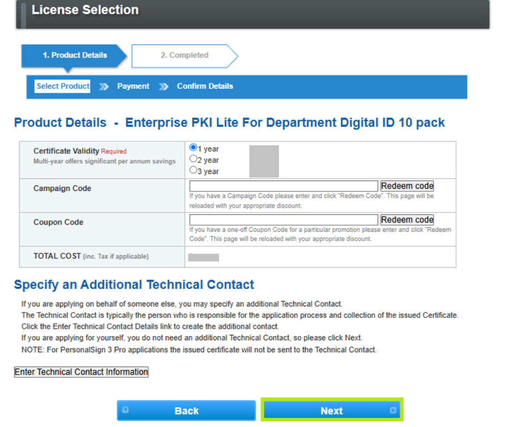The height and width of the screenshot is (427, 510).
Task: Redeem the entered Coupon Code
Action: pos(407,220)
